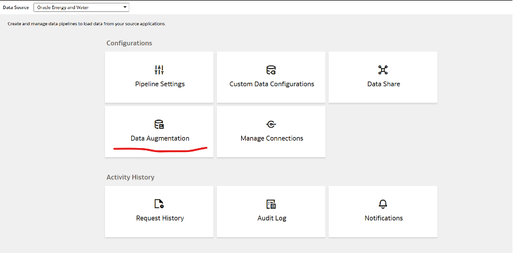Expand the Data Source dropdown arrow
This screenshot has height=253, width=513.
[124, 7]
